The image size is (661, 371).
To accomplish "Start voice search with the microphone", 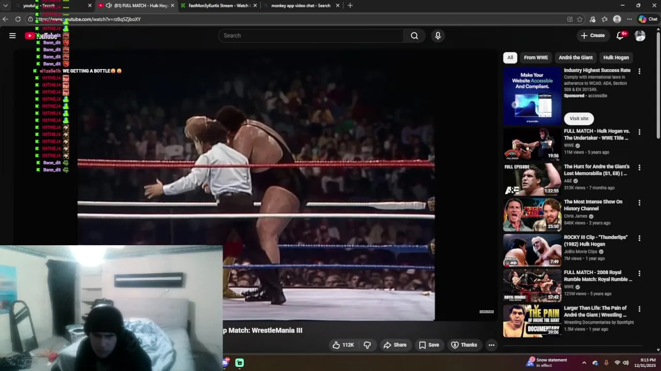I will click(x=438, y=36).
